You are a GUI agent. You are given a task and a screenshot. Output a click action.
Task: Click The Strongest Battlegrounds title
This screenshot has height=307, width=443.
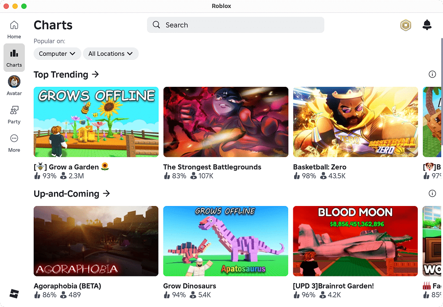(x=212, y=167)
